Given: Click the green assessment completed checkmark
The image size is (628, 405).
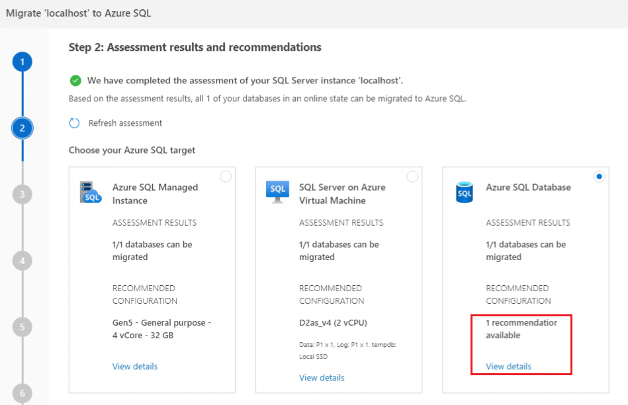Looking at the screenshot, I should (x=75, y=81).
